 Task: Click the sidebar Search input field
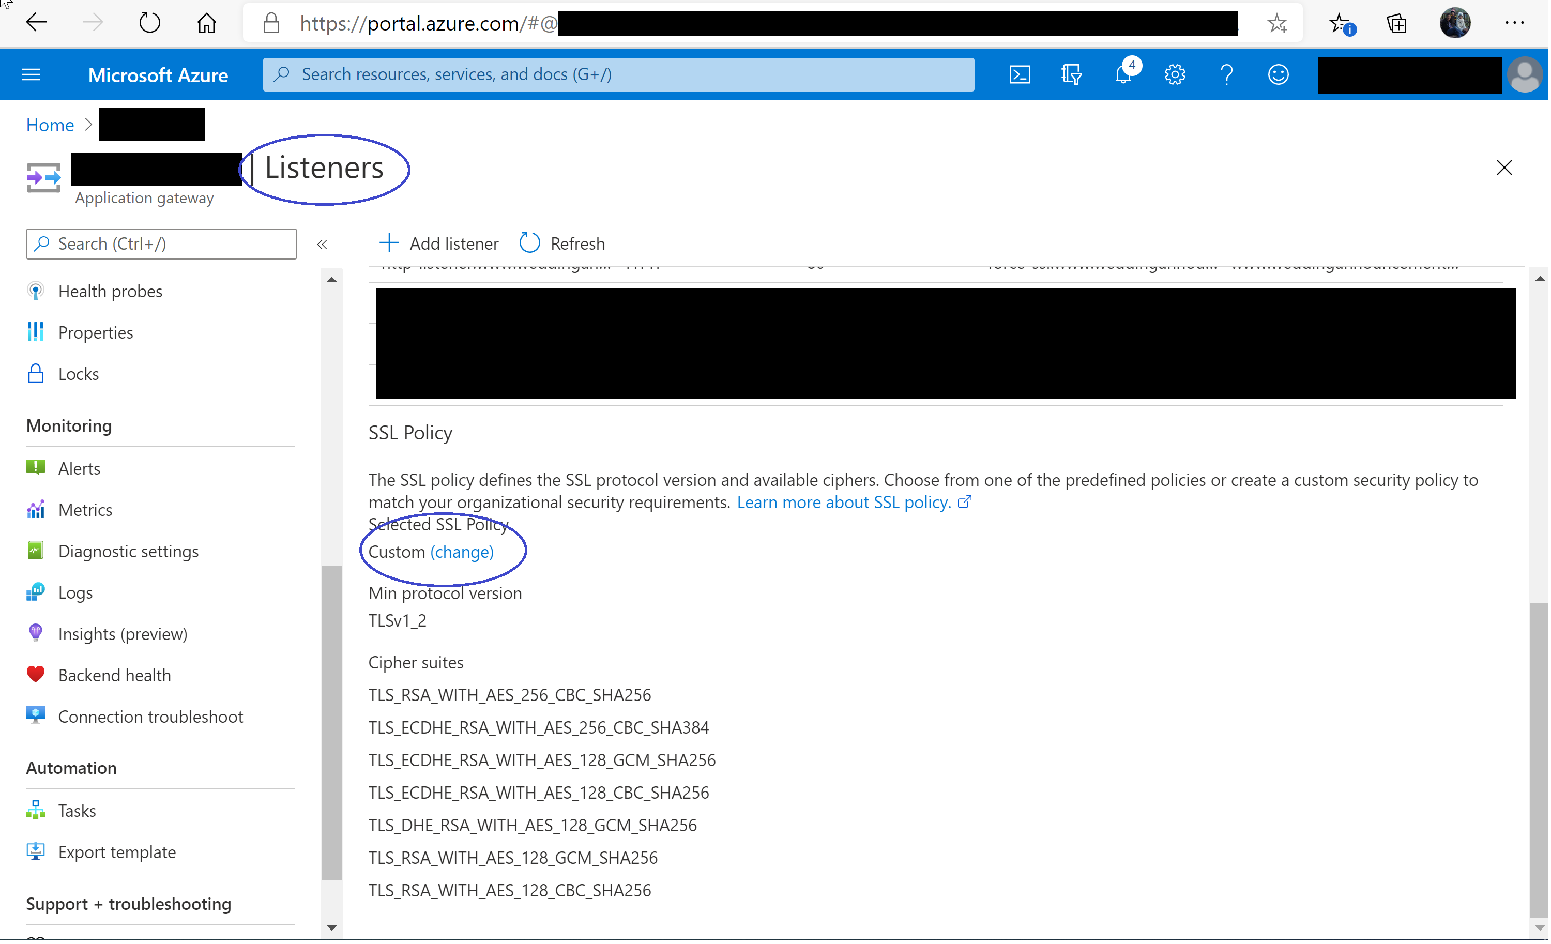click(x=162, y=244)
